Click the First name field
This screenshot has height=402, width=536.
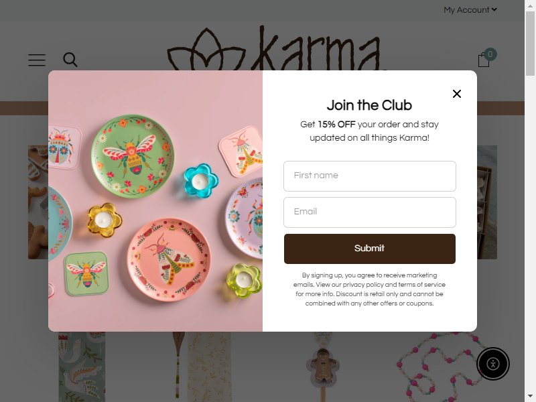(x=370, y=176)
